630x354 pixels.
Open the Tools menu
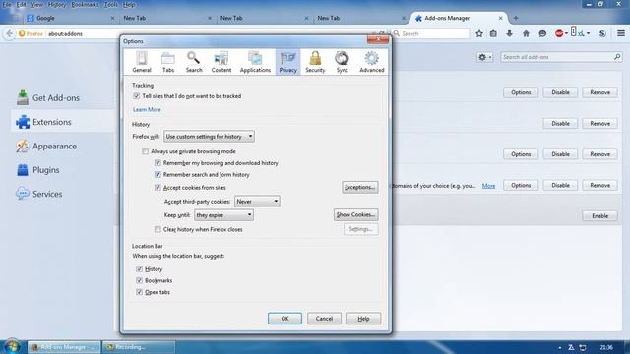pyautogui.click(x=111, y=5)
